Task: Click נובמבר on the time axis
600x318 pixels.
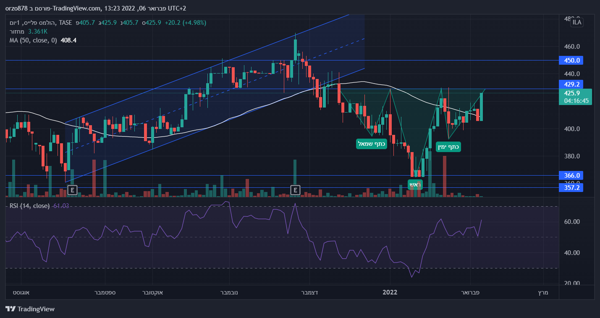Action: (229, 292)
